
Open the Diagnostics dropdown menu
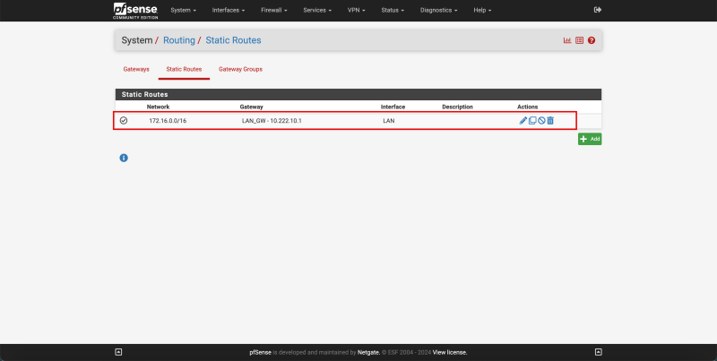(x=439, y=10)
